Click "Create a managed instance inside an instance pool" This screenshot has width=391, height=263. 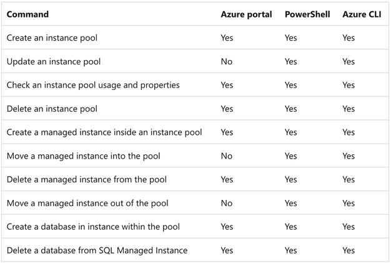click(104, 132)
